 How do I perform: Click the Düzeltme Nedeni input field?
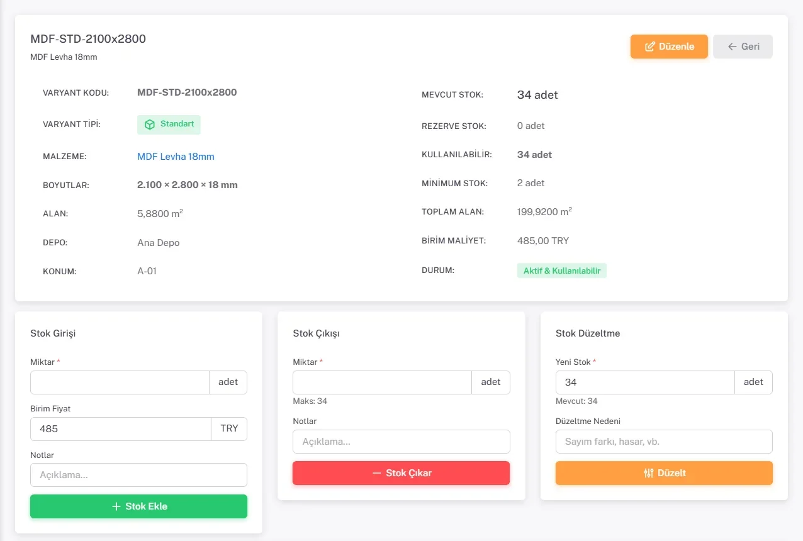click(x=664, y=442)
